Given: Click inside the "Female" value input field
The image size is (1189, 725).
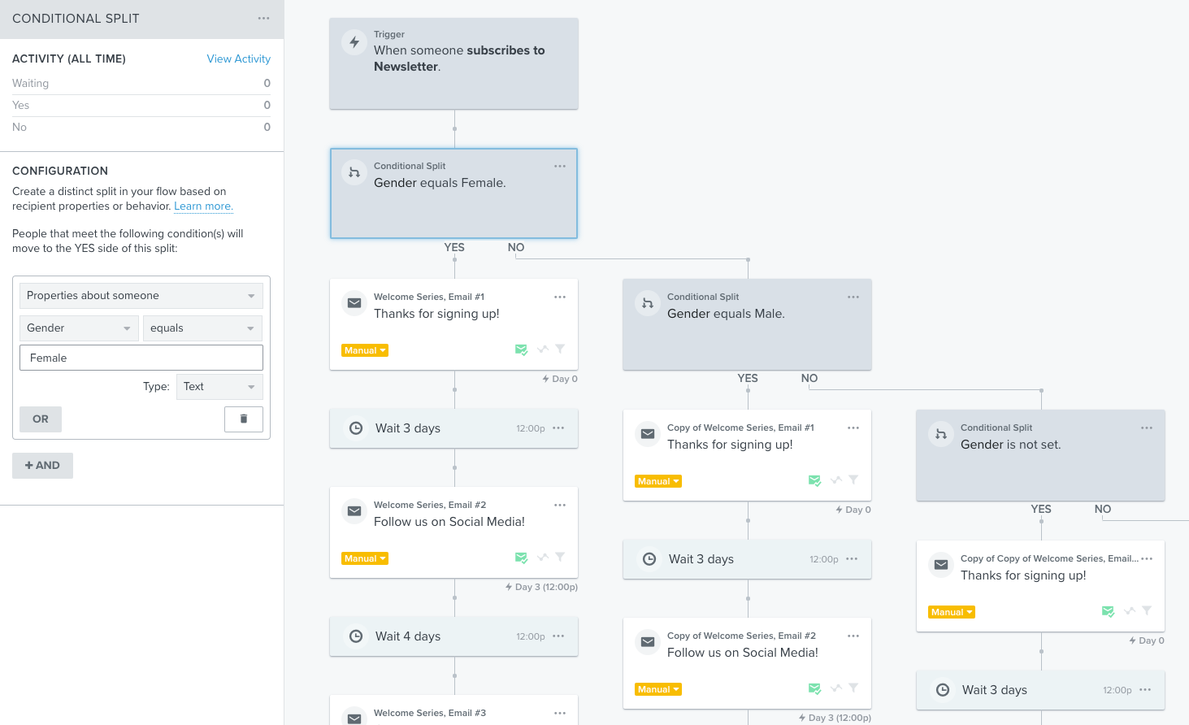Looking at the screenshot, I should pos(141,357).
